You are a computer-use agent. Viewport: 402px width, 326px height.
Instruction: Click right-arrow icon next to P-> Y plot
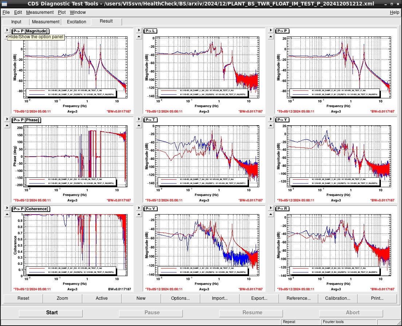point(271,119)
